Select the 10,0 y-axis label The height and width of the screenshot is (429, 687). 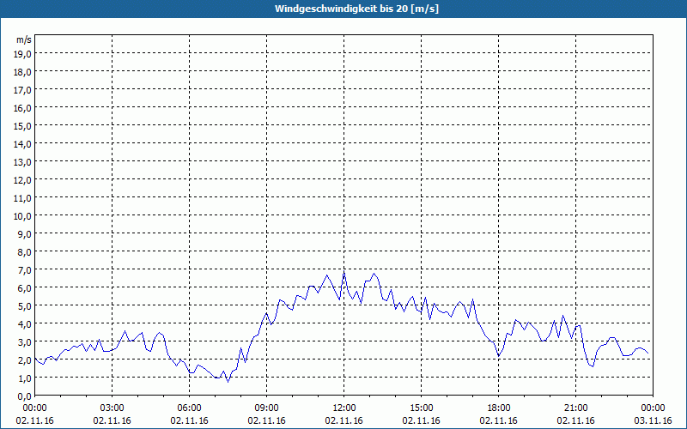click(x=23, y=216)
